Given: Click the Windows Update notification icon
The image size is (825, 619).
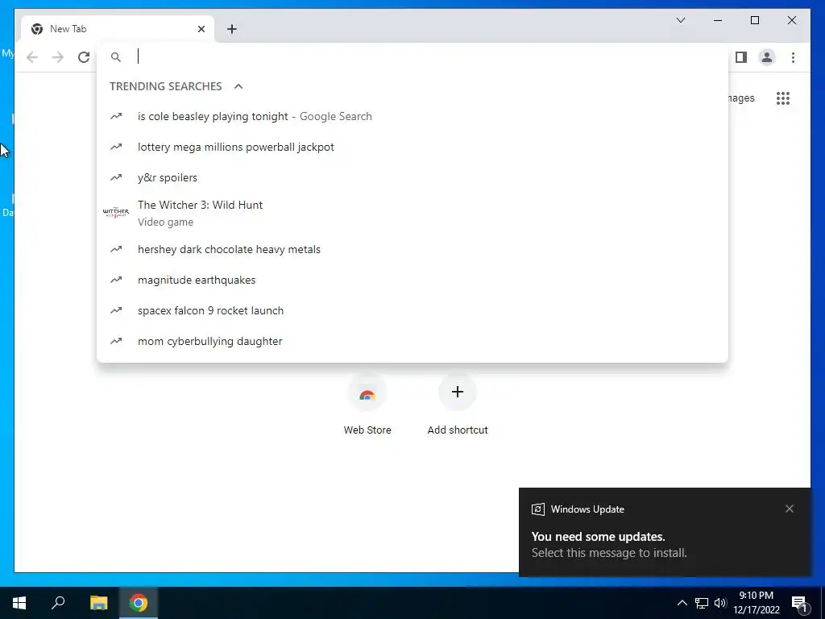Looking at the screenshot, I should point(537,509).
